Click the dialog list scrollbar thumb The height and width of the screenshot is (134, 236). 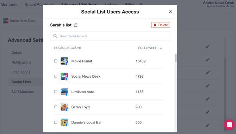176,58
